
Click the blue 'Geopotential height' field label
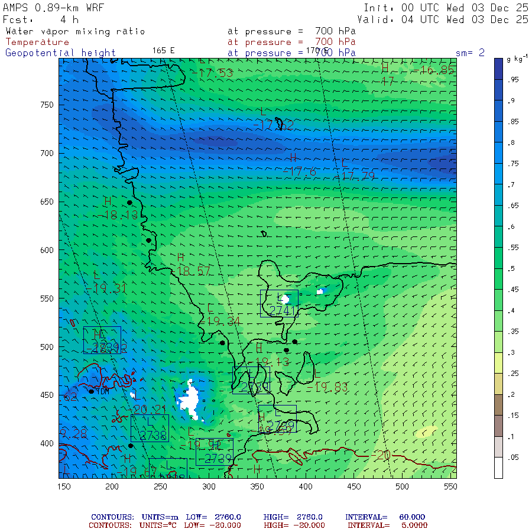pyautogui.click(x=60, y=53)
